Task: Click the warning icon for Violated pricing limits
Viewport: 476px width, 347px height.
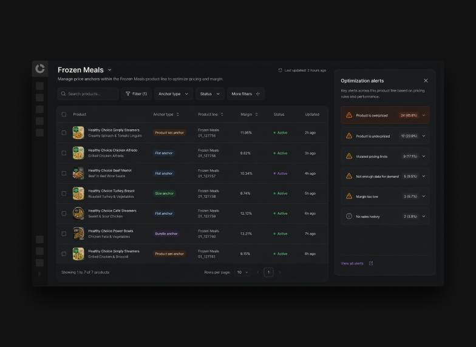Action: tap(349, 157)
